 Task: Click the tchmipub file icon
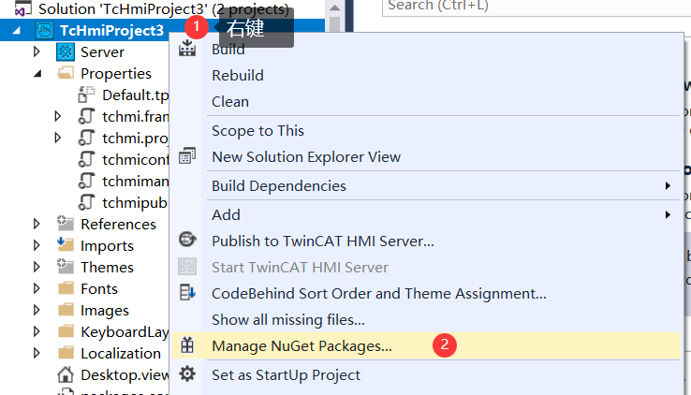[86, 202]
